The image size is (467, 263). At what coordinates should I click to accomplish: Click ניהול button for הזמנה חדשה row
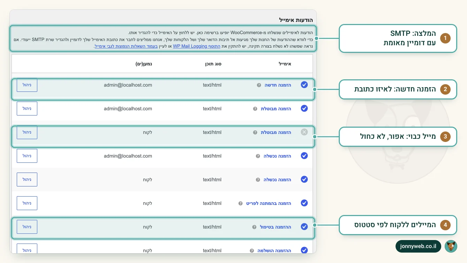coord(27,85)
